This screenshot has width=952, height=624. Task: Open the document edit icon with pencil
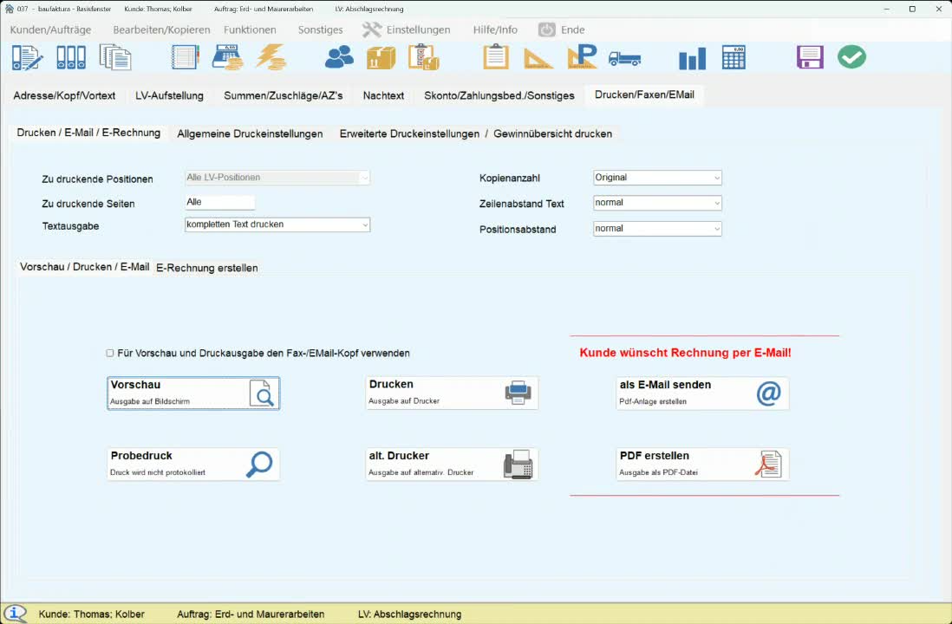(28, 58)
